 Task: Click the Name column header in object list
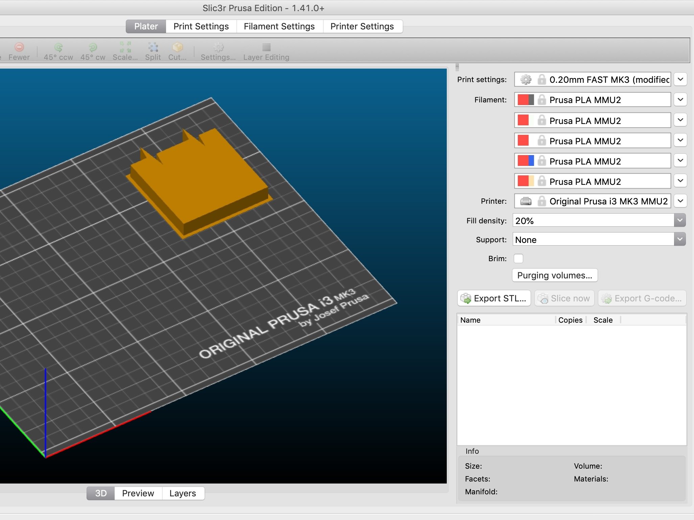pyautogui.click(x=506, y=320)
